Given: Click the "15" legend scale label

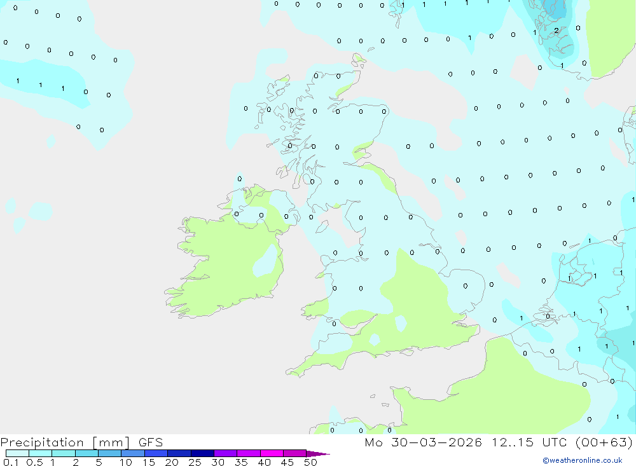Looking at the screenshot, I should click(x=149, y=462).
